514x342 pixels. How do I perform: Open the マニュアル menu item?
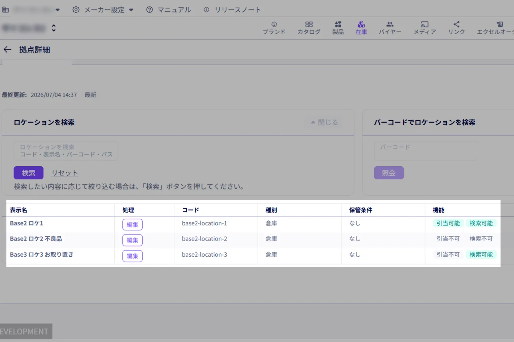[x=169, y=10]
